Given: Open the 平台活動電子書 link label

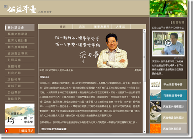Looking at the screenshot, I should point(173,84).
